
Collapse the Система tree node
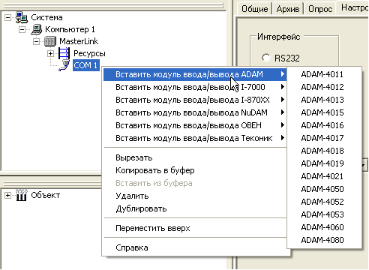(x=8, y=18)
